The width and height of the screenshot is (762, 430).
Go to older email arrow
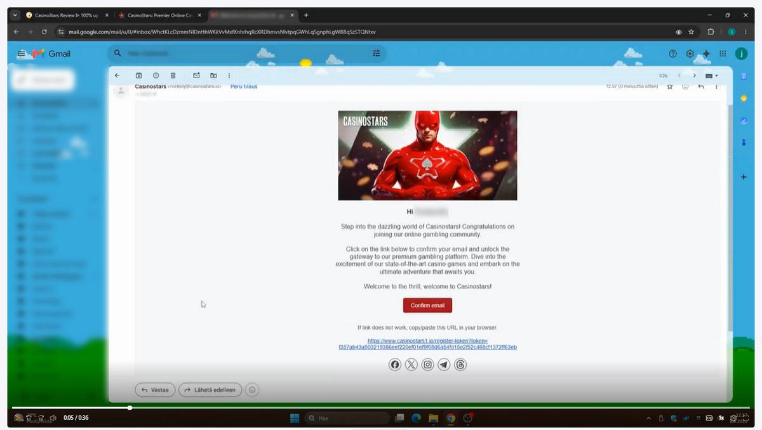[695, 75]
